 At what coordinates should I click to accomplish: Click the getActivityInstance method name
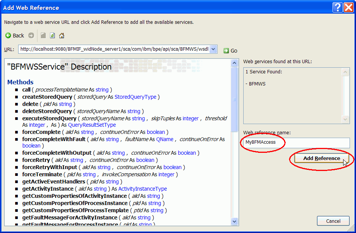pos(48,189)
